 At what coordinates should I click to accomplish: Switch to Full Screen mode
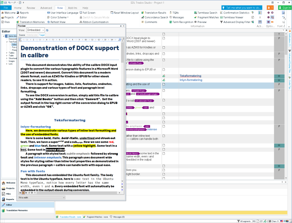(x=87, y=13)
